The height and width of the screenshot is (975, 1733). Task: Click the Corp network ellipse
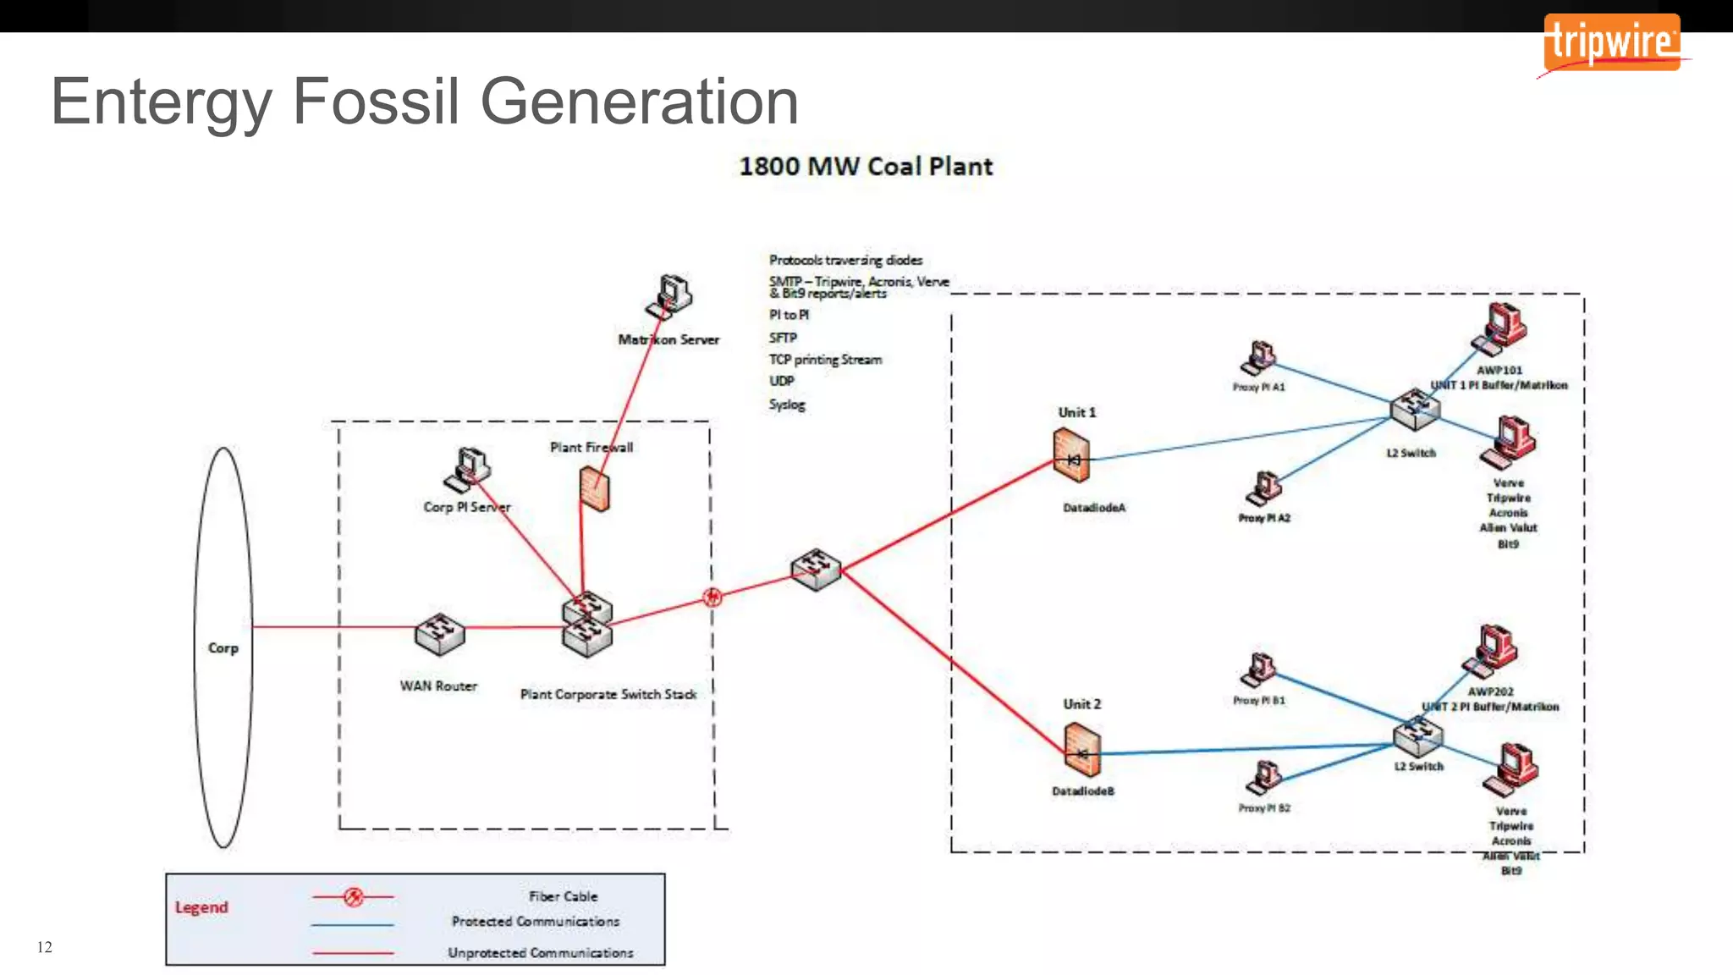[223, 647]
